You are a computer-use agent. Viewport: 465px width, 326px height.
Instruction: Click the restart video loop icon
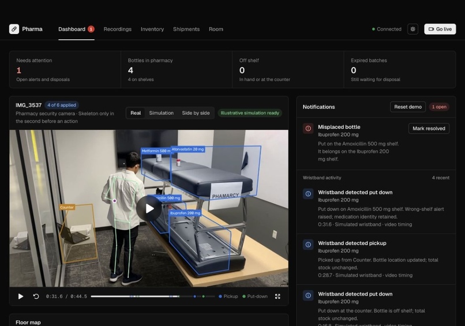coord(36,297)
